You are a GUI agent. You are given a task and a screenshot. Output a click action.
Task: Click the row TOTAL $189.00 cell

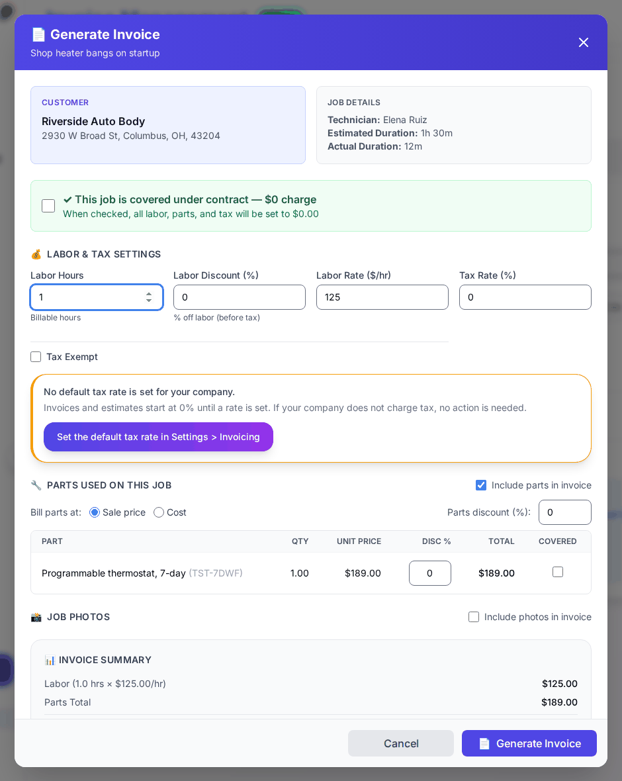click(x=496, y=573)
